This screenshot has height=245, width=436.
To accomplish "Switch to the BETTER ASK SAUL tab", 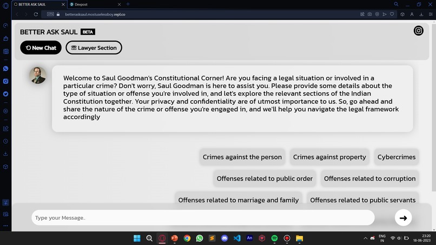I will (x=39, y=4).
